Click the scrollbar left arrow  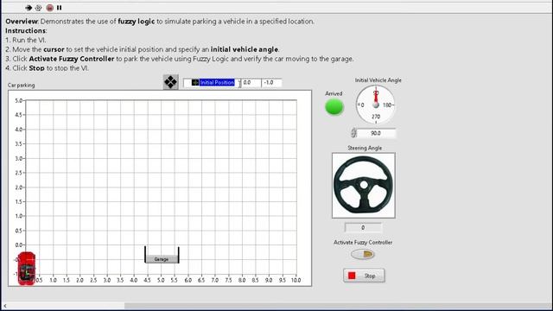tap(5, 306)
